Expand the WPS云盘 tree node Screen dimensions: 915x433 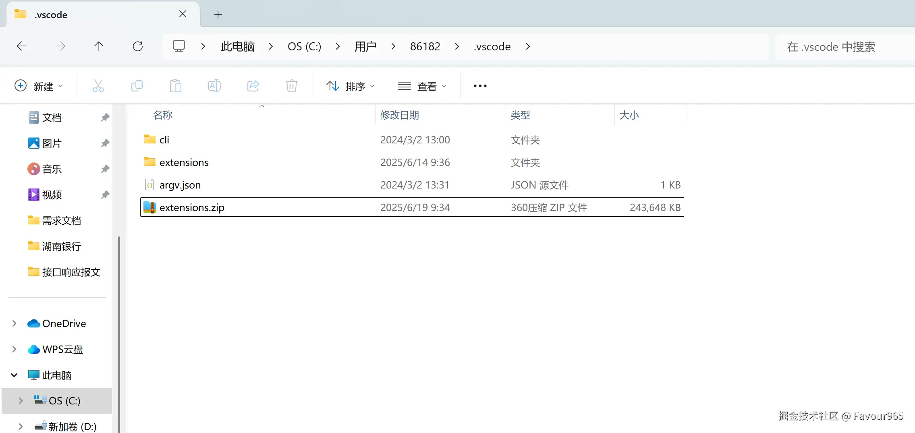(x=15, y=349)
